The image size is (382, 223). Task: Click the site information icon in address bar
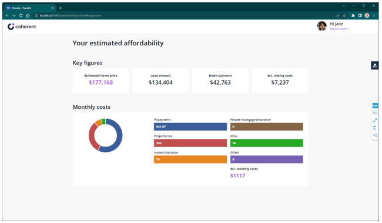(36, 15)
